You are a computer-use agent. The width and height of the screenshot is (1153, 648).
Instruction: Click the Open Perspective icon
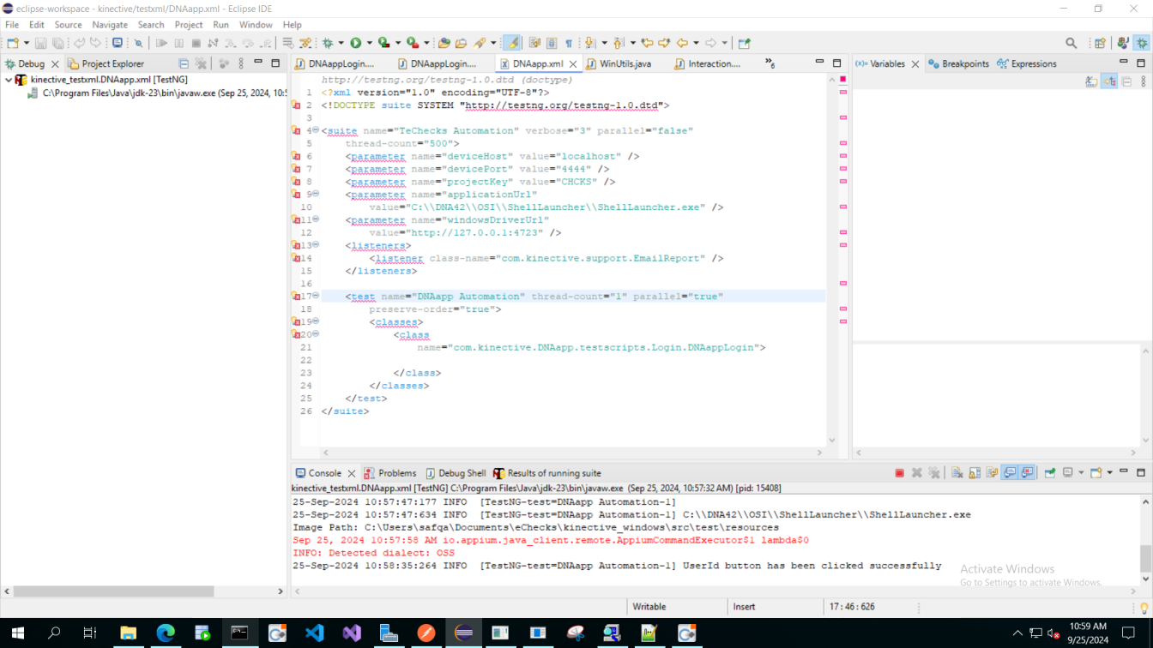point(1100,43)
